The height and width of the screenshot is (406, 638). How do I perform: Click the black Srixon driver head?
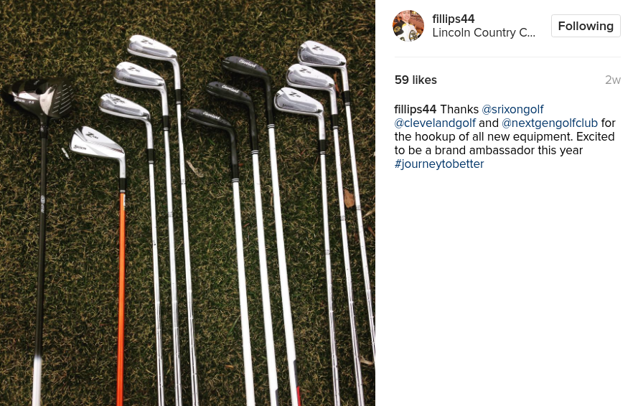pyautogui.click(x=39, y=98)
